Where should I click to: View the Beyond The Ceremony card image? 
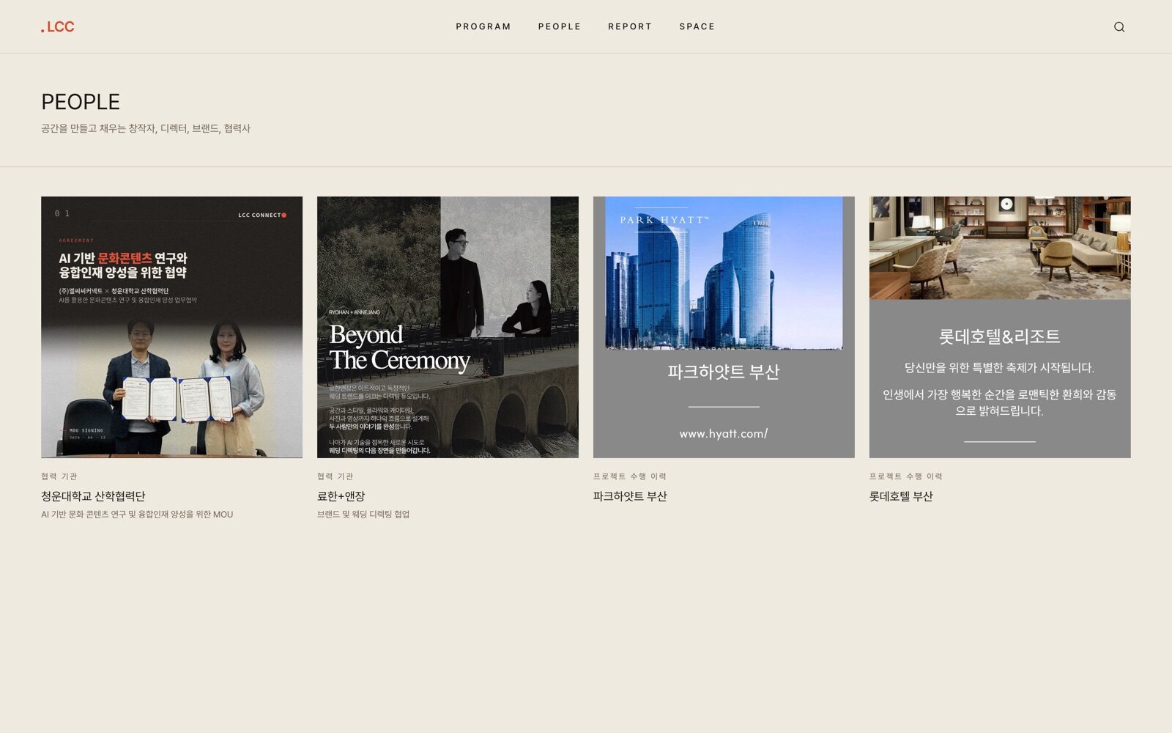pos(448,327)
